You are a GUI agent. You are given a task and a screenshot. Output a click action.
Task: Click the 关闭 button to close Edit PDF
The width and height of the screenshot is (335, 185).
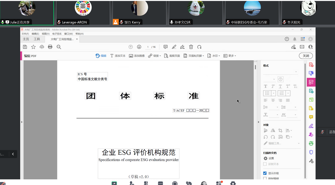pos(306,56)
